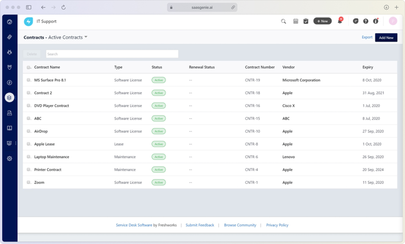This screenshot has width=405, height=244.
Task: Open the tickets icon in sidebar
Action: point(10,37)
